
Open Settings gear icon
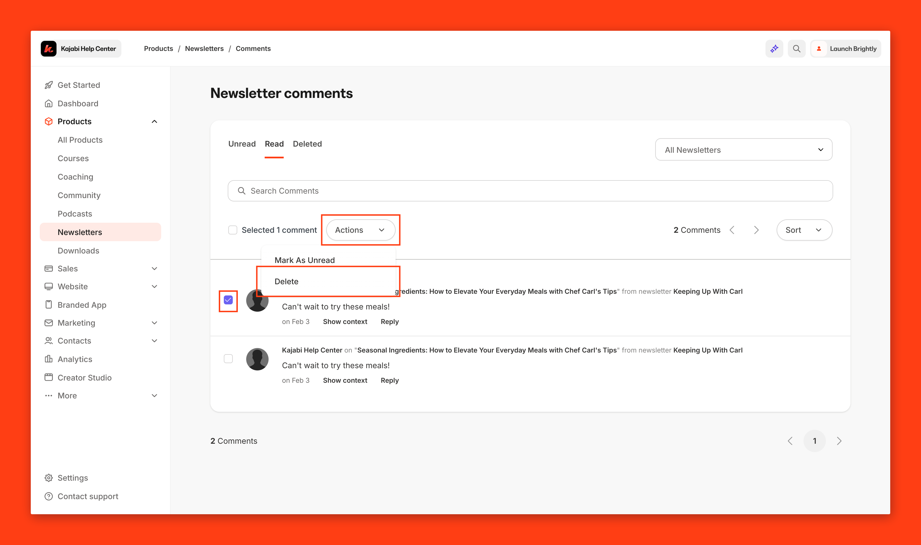click(x=48, y=477)
